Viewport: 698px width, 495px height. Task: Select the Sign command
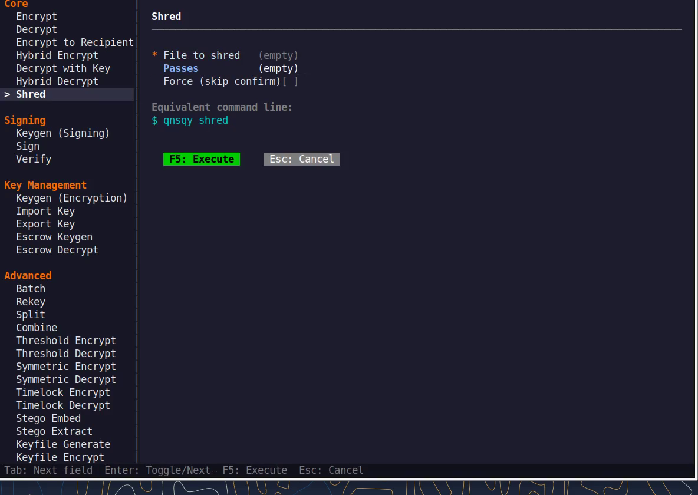coord(28,146)
